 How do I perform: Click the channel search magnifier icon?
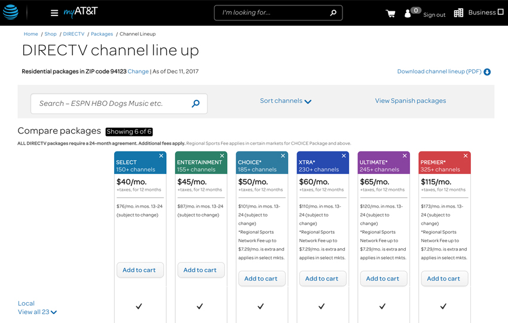point(195,103)
